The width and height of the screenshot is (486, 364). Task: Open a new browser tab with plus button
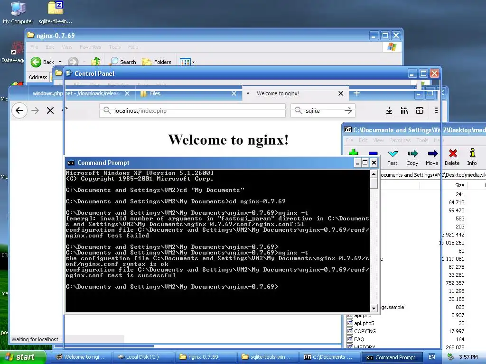coord(357,93)
